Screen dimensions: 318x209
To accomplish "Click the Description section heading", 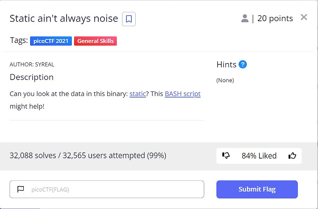I will [32, 77].
